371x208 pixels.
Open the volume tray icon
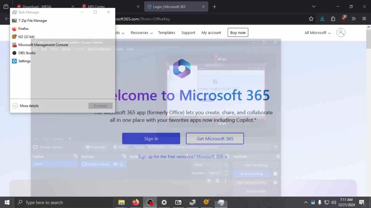[x=334, y=202]
